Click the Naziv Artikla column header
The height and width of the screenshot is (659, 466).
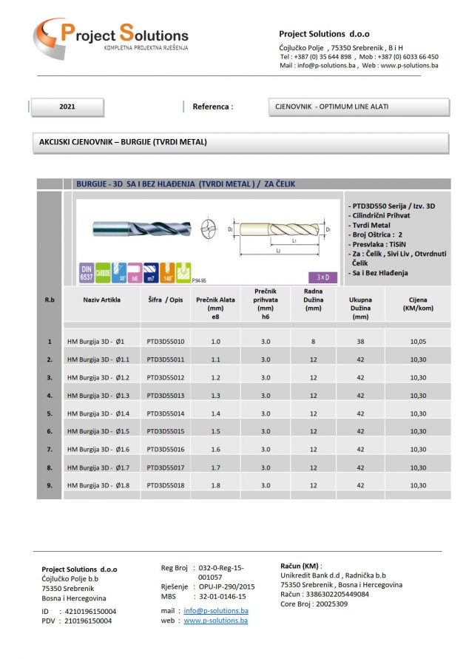point(101,300)
